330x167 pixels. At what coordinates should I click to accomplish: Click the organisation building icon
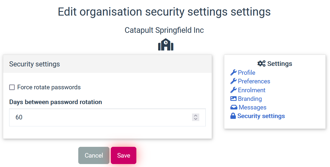(166, 44)
